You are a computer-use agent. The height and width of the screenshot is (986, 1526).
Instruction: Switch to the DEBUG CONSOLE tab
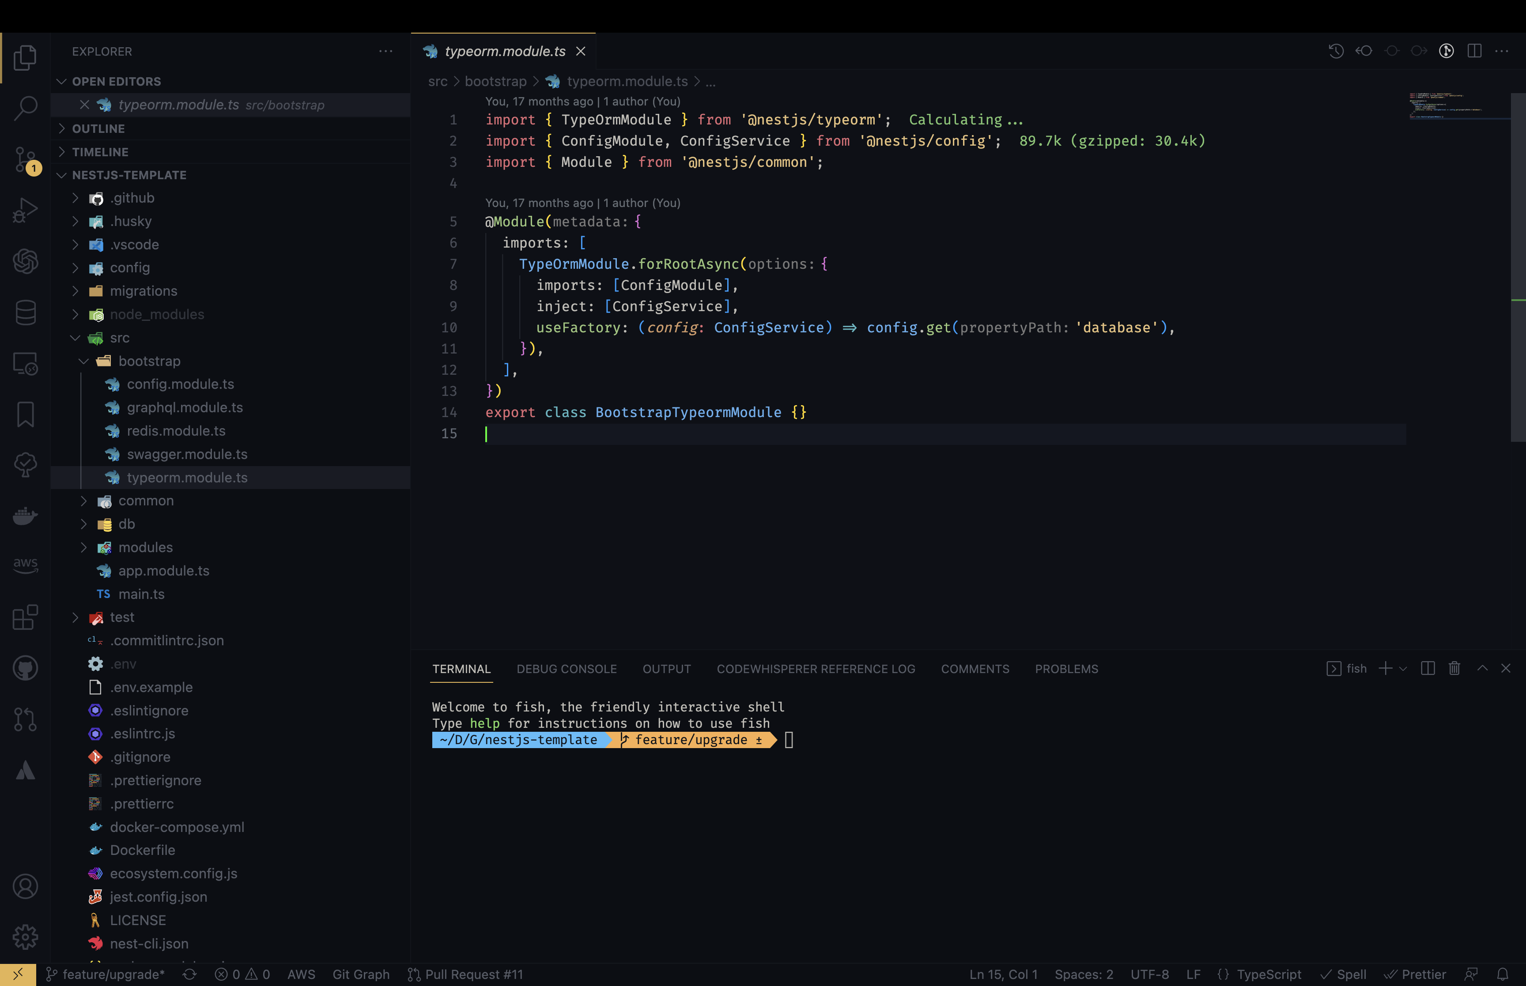[566, 669]
